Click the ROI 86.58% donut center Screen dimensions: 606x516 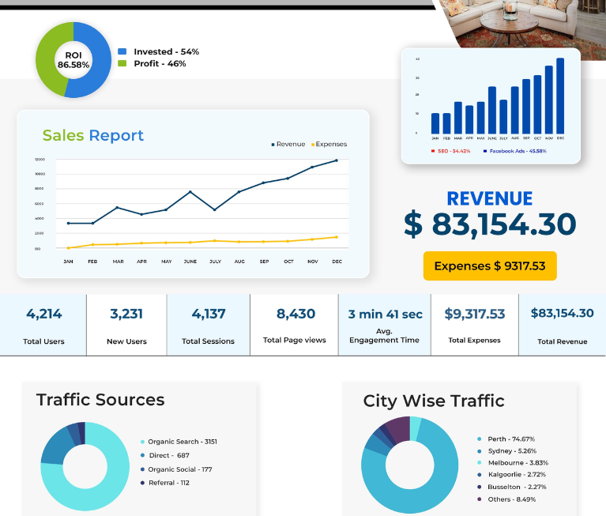pyautogui.click(x=73, y=60)
